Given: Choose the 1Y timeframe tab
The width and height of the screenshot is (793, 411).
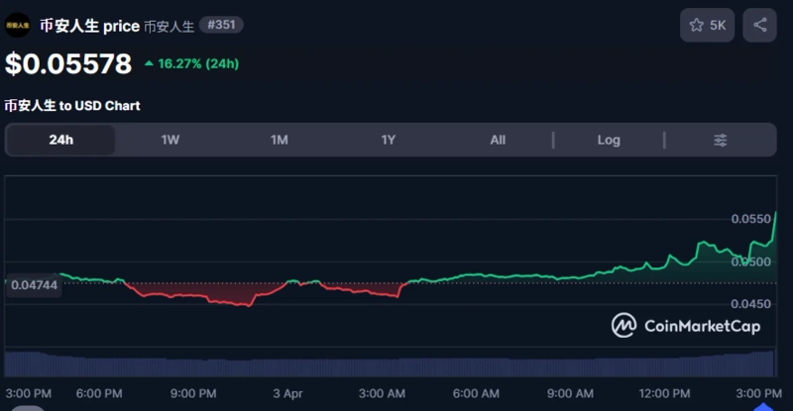Looking at the screenshot, I should [389, 140].
